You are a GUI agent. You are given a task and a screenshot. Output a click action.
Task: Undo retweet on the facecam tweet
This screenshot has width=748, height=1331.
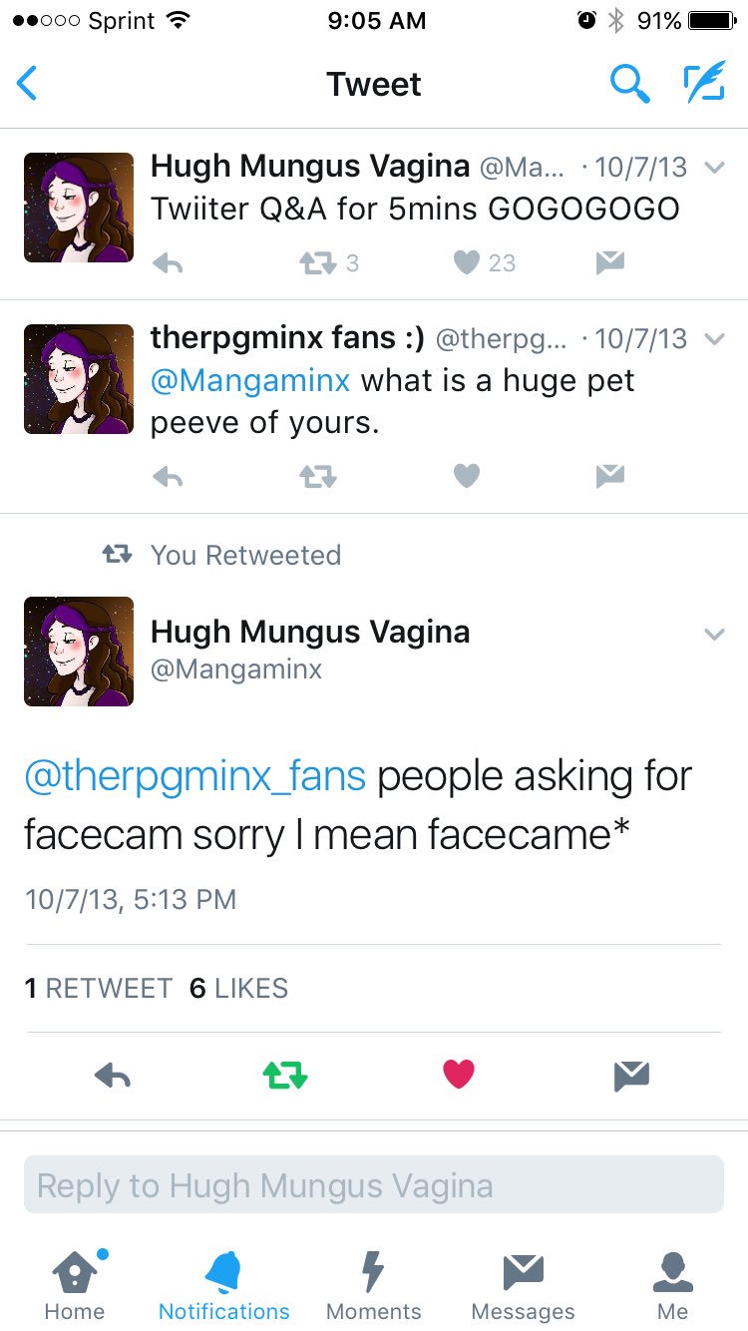click(x=284, y=1075)
